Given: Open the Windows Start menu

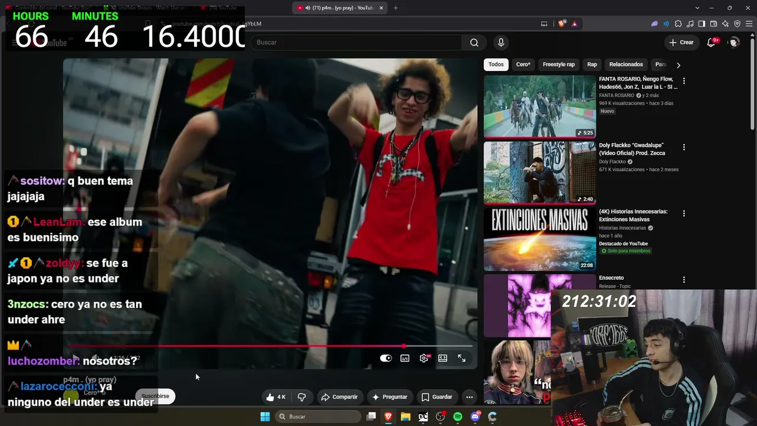Looking at the screenshot, I should [265, 417].
